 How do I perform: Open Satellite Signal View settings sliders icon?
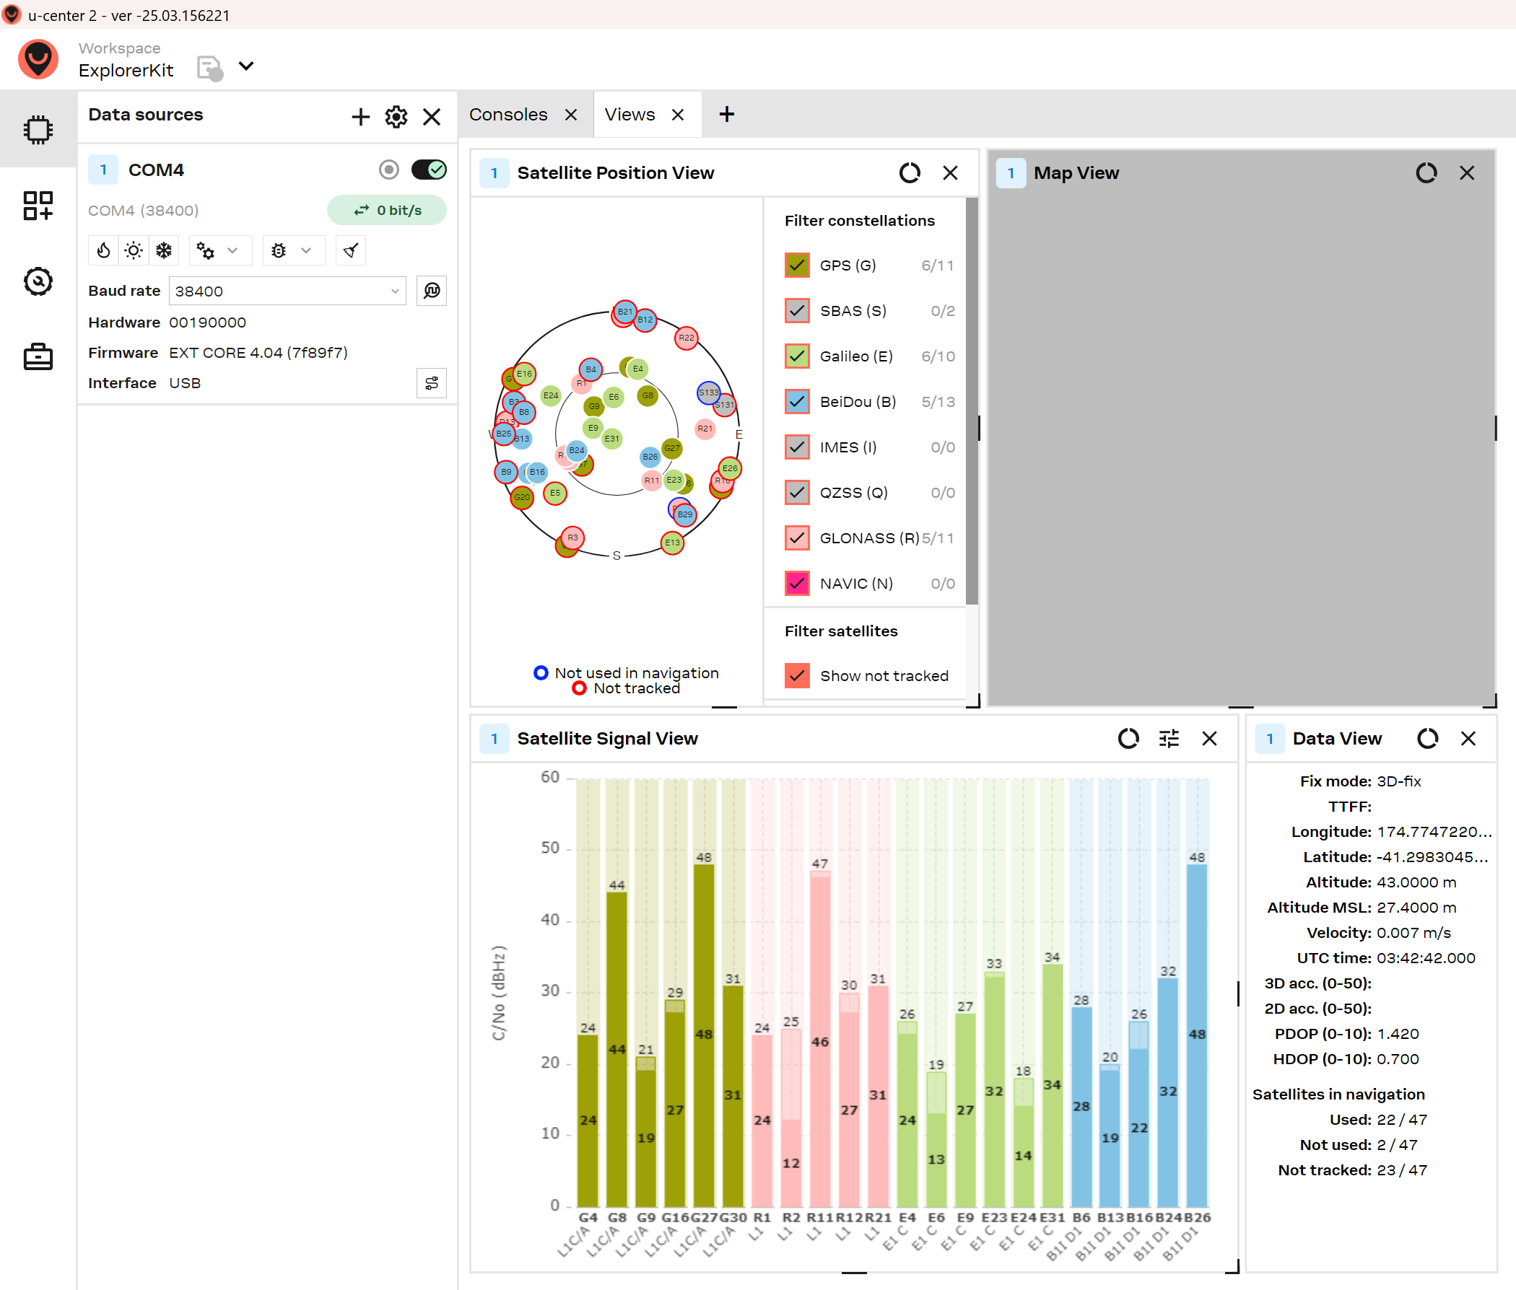(1169, 739)
